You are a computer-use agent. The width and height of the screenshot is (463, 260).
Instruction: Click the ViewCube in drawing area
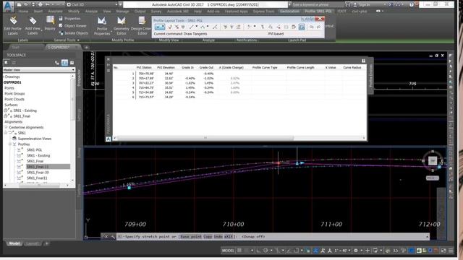pyautogui.click(x=433, y=160)
